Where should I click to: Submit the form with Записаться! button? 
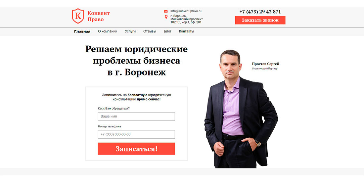136,149
